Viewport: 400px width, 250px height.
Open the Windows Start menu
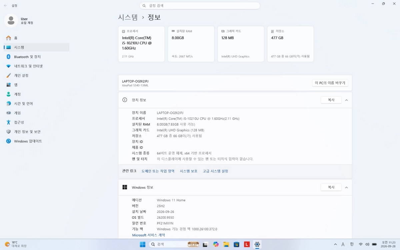(142, 244)
